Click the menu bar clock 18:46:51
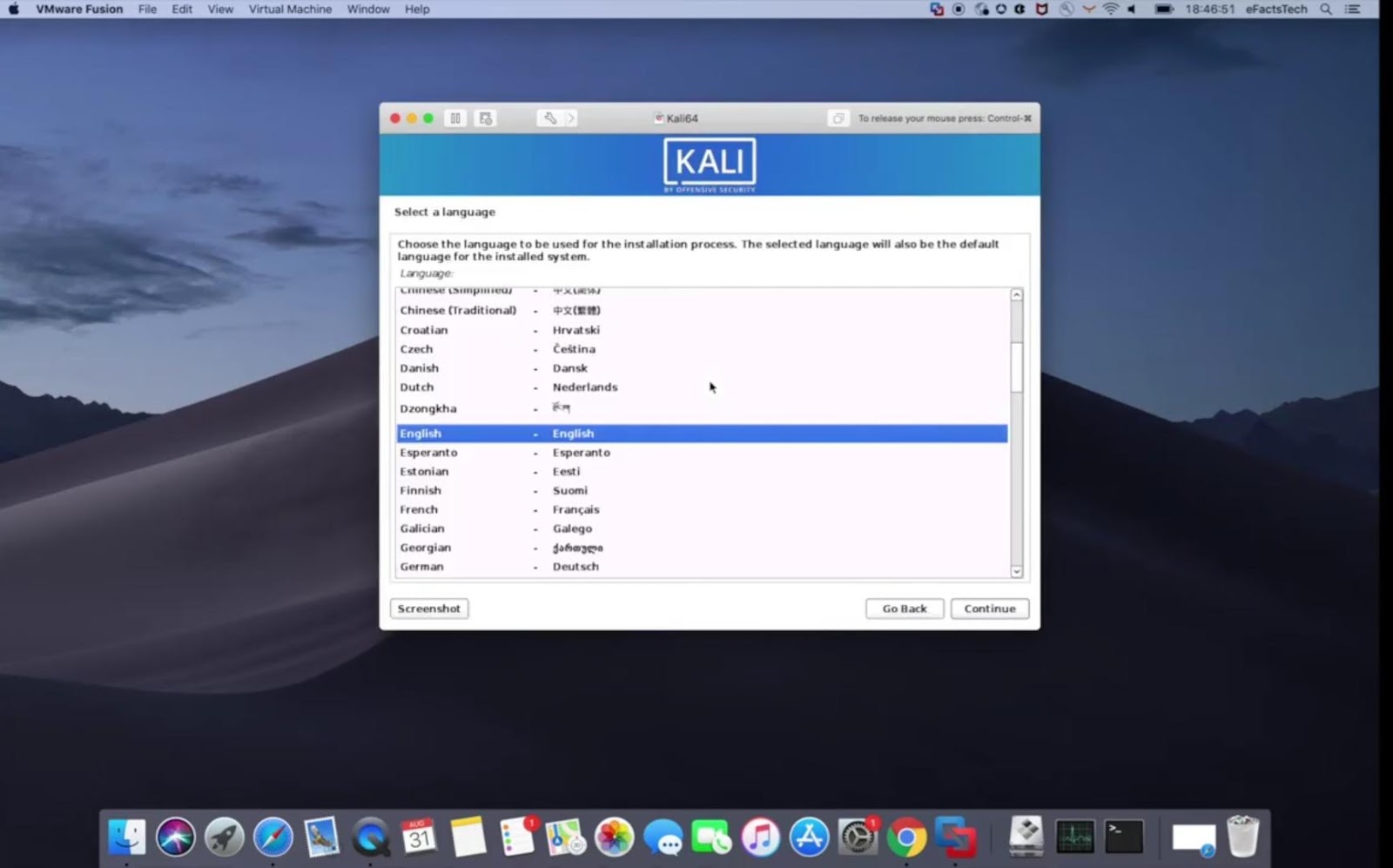Viewport: 1393px width, 868px height. [1209, 10]
